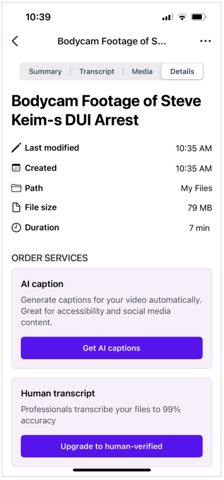The width and height of the screenshot is (224, 480).
Task: Click the Get AI captions button
Action: 111,348
